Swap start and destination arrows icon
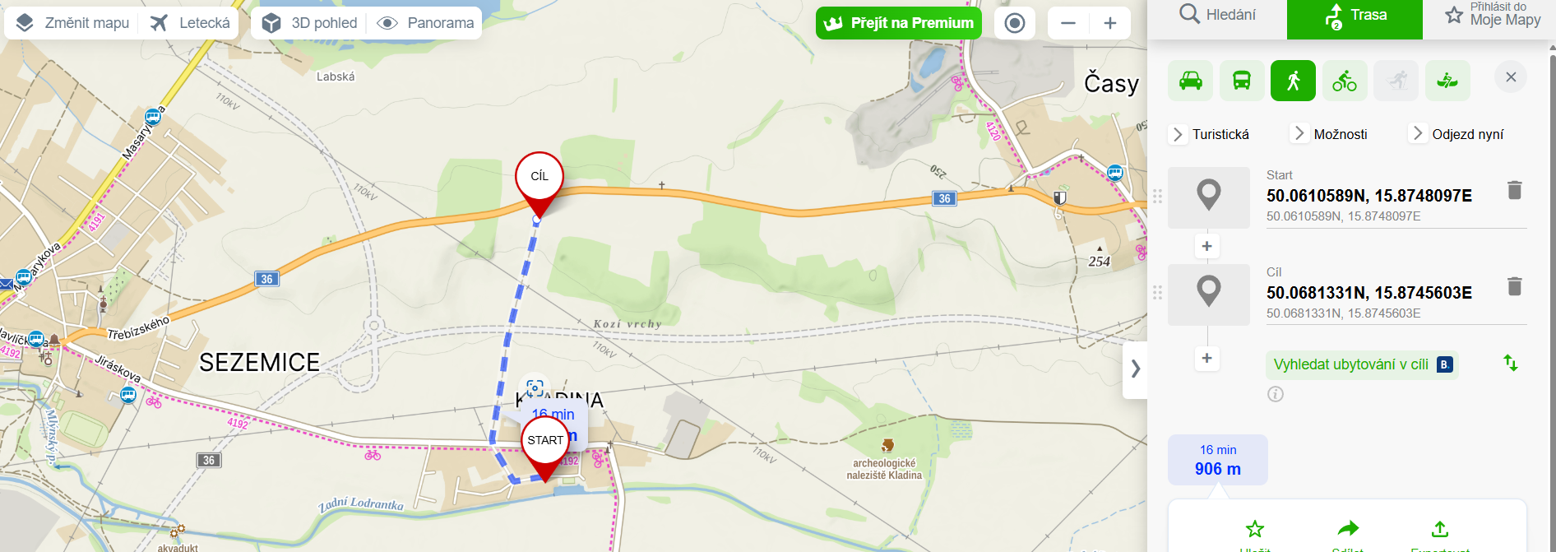 [1511, 363]
